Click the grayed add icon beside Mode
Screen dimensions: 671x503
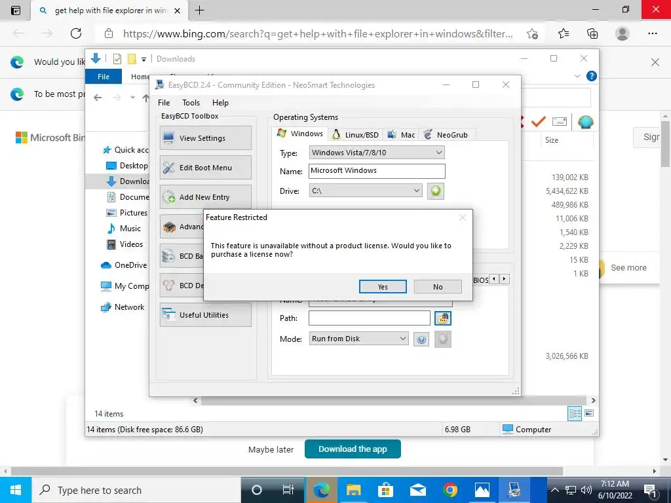(x=443, y=339)
